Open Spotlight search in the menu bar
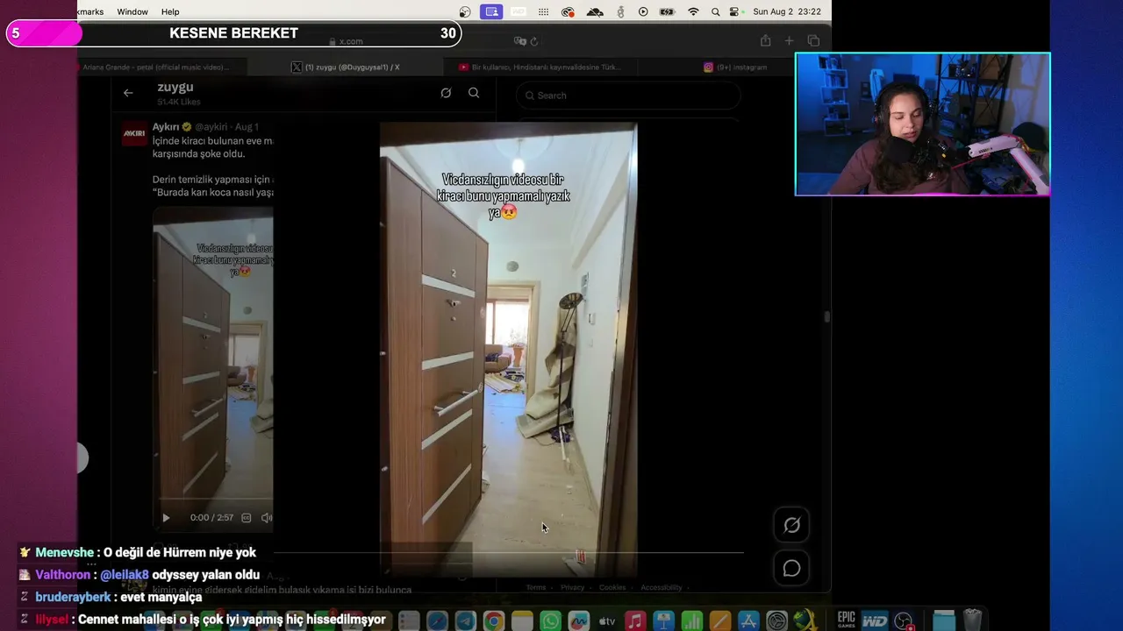 pyautogui.click(x=715, y=11)
